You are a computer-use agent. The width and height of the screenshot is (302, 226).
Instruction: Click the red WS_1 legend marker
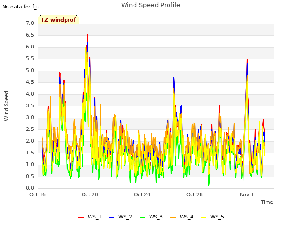click(81, 218)
